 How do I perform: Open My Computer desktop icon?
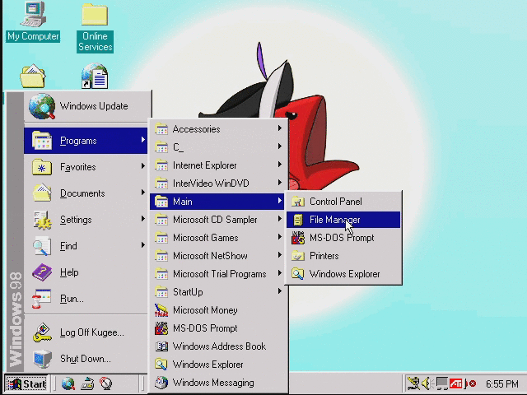33,22
